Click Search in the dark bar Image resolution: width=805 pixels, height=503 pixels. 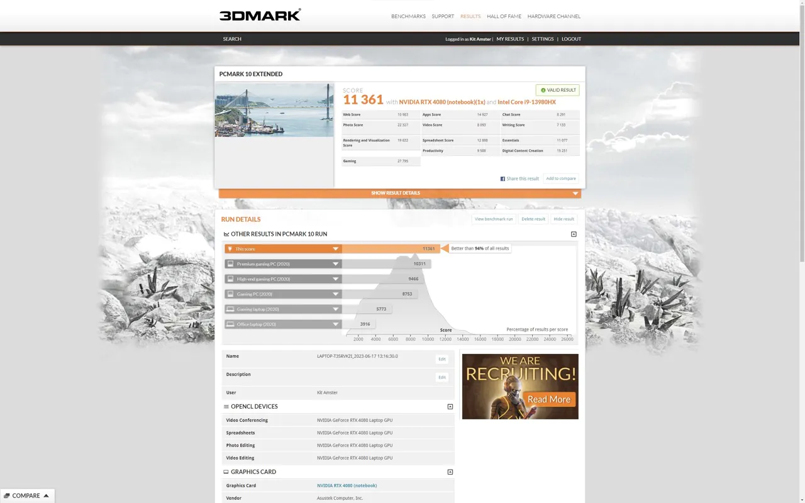232,39
